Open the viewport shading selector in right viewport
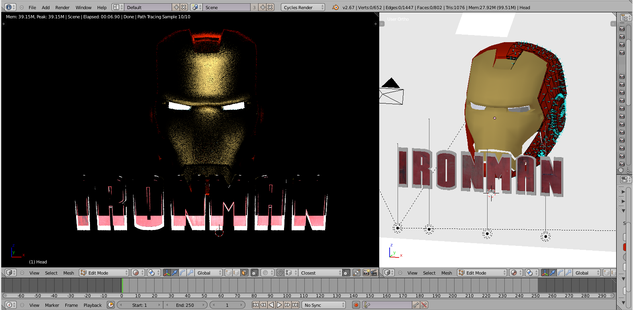Viewport: 633px width, 310px height. tap(516, 273)
